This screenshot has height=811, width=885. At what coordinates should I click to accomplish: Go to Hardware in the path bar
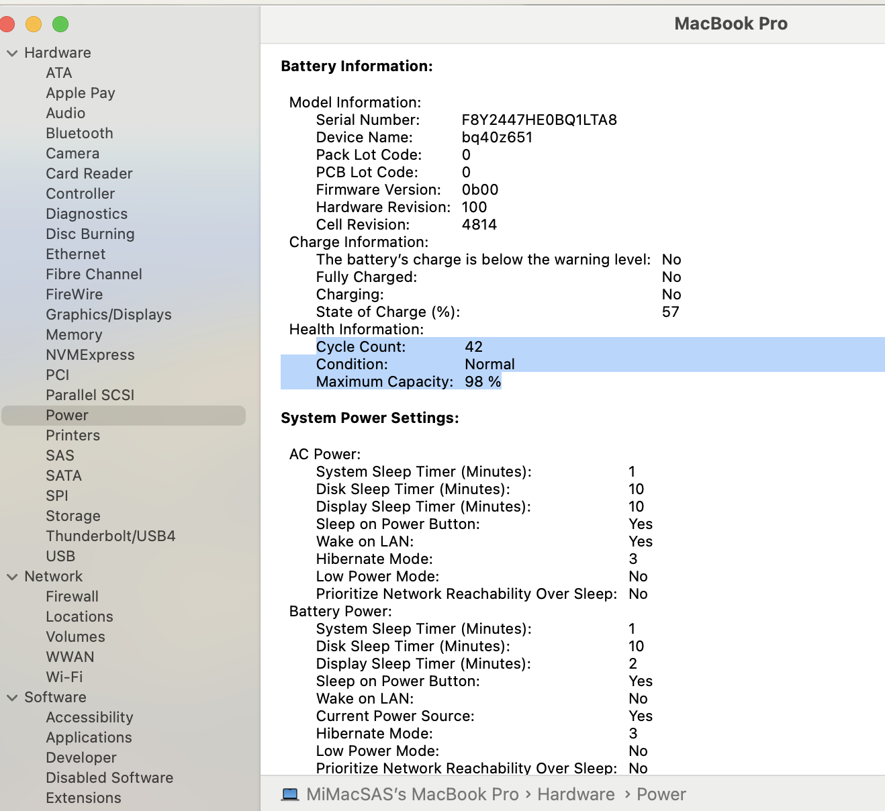(x=576, y=794)
